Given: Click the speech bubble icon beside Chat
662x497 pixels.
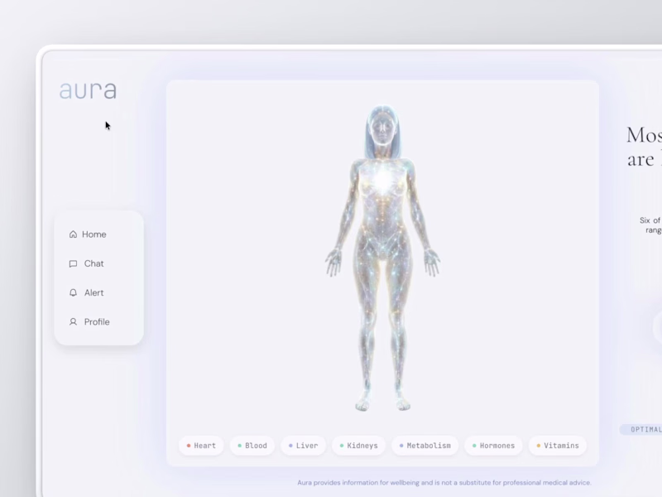Looking at the screenshot, I should coord(73,263).
